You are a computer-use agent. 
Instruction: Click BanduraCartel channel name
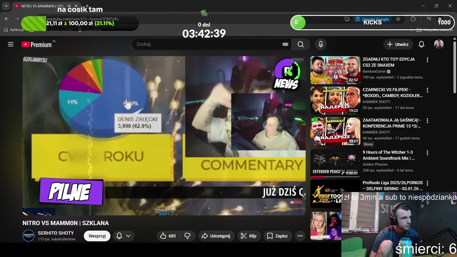click(x=374, y=71)
